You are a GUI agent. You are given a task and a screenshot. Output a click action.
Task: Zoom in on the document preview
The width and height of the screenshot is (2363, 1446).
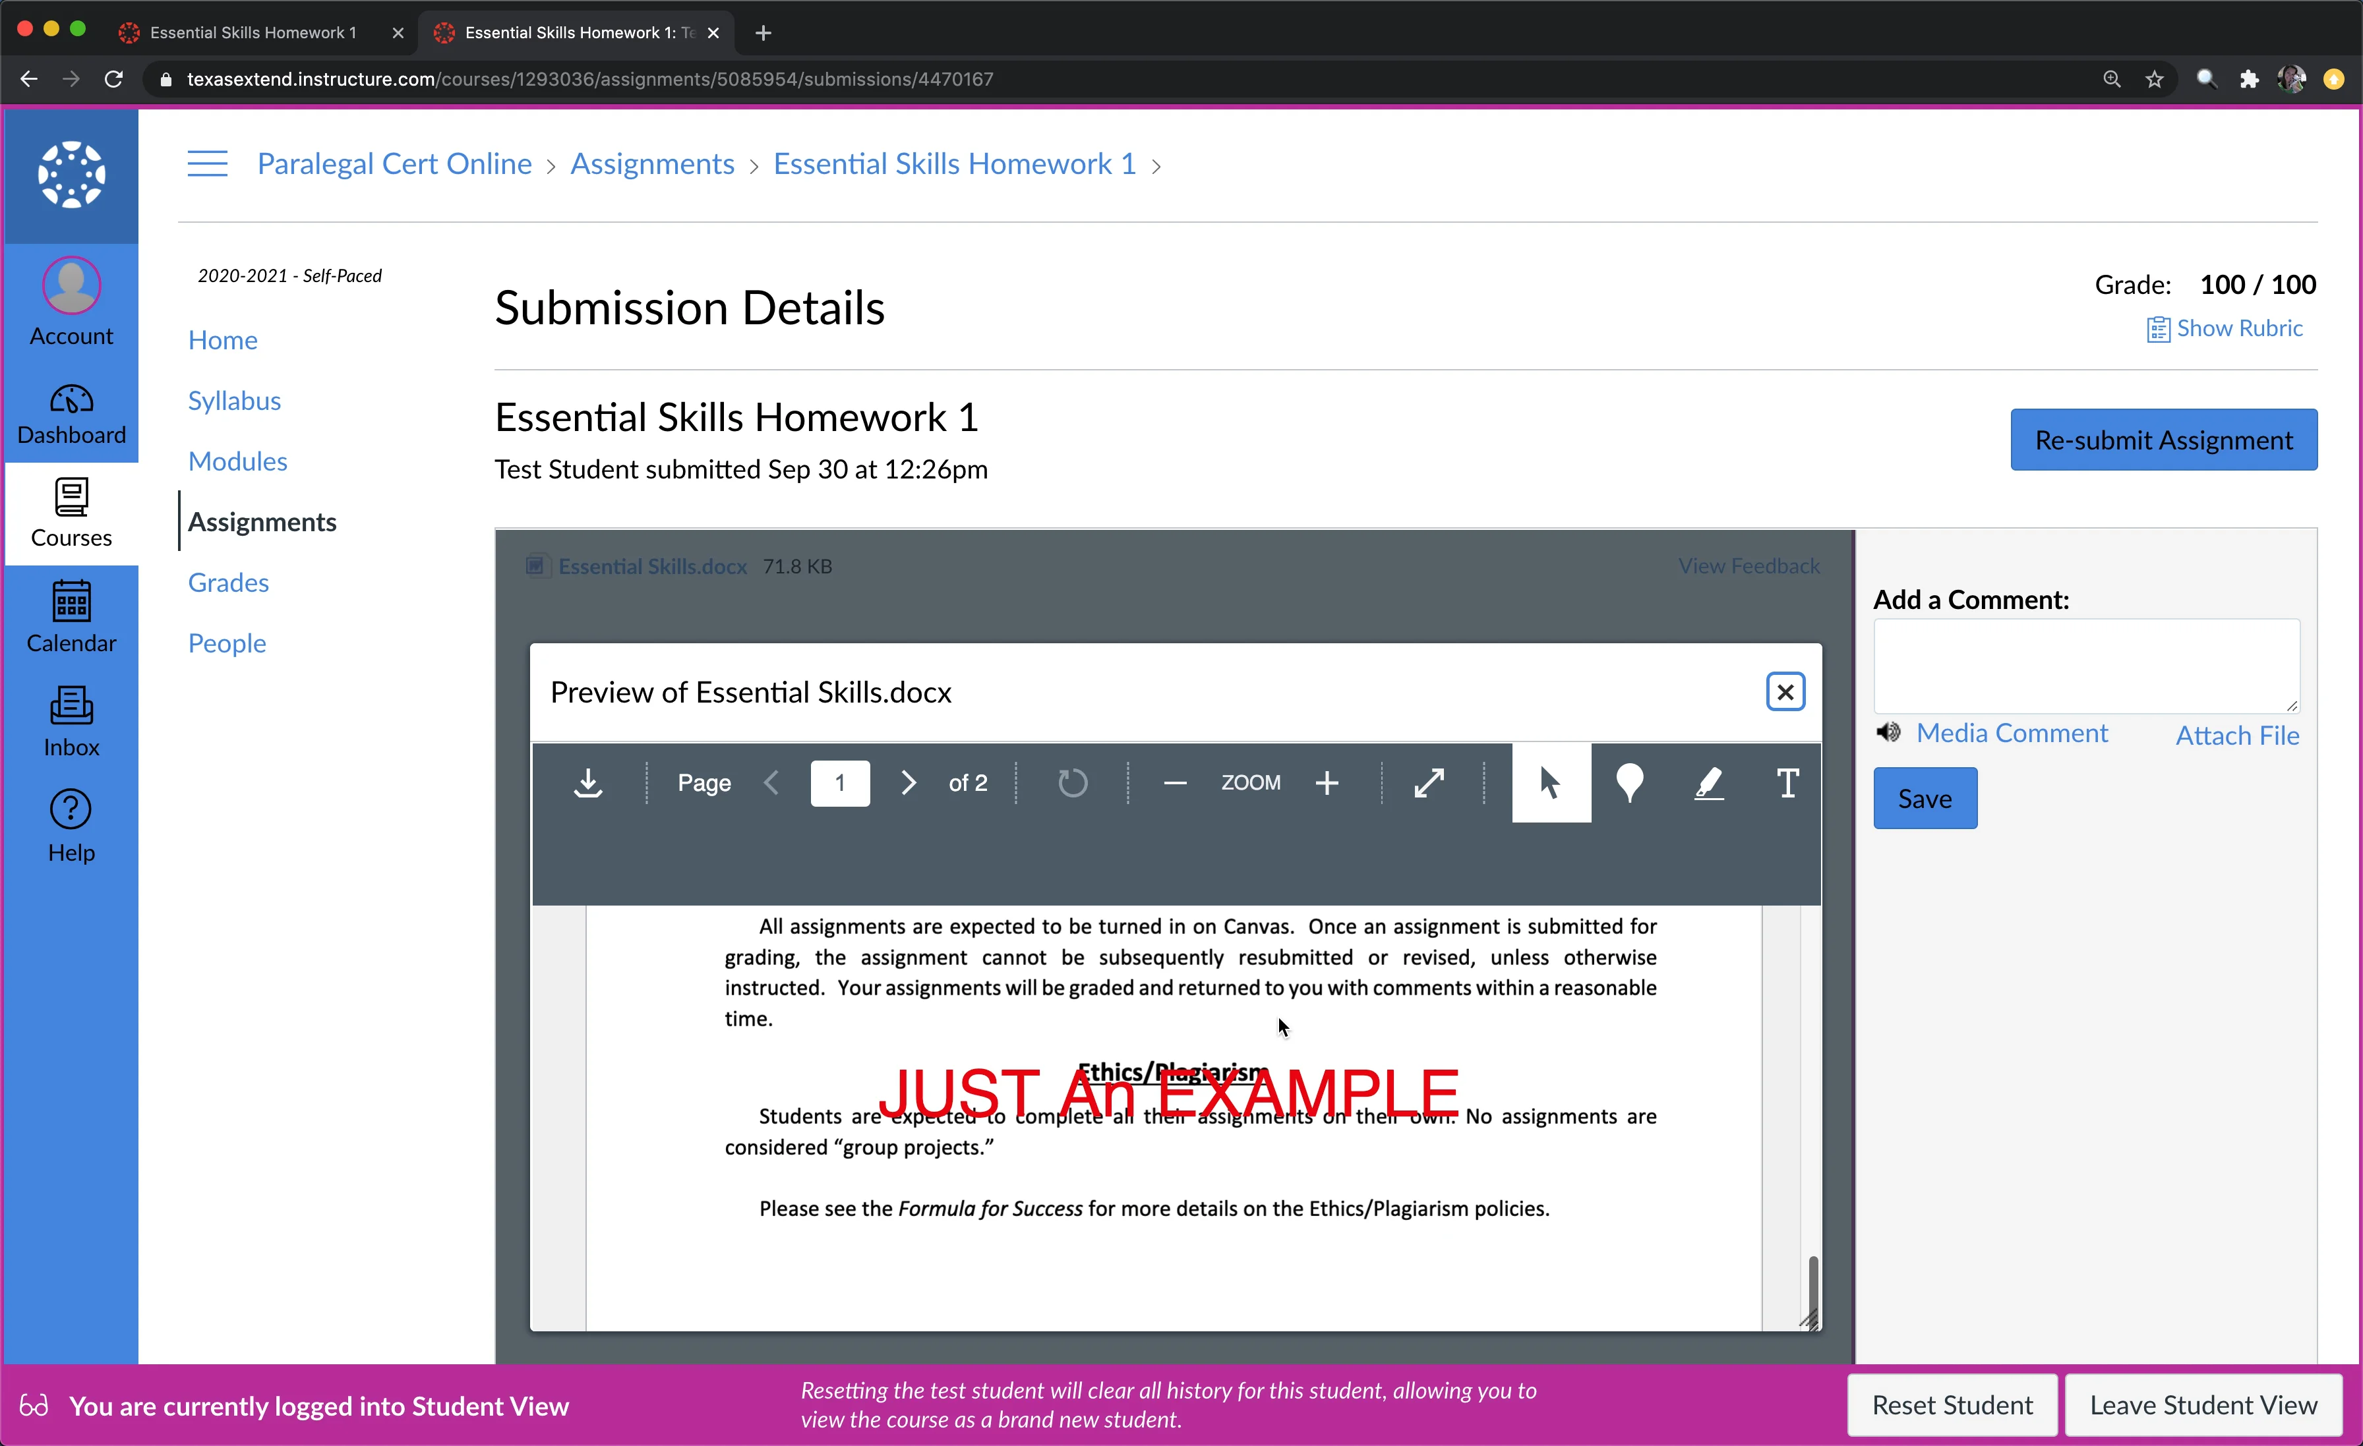click(1327, 782)
